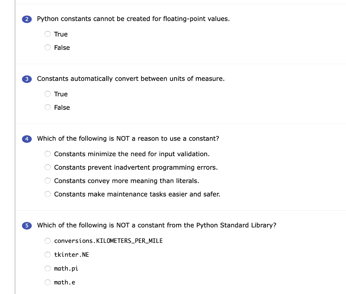Select 'Constants make maintenance tasks easier and safer.'
The width and height of the screenshot is (346, 294).
[x=48, y=194]
